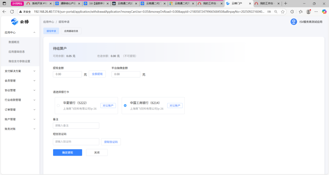Click the Copilot icon in browser toolbar
329x175 pixels.
pos(324,11)
